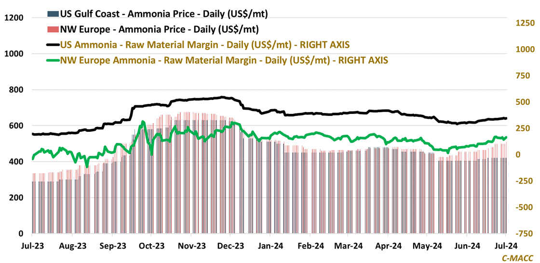Click the 1200 left axis tick label
This screenshot has height=263, width=540.
(x=14, y=18)
